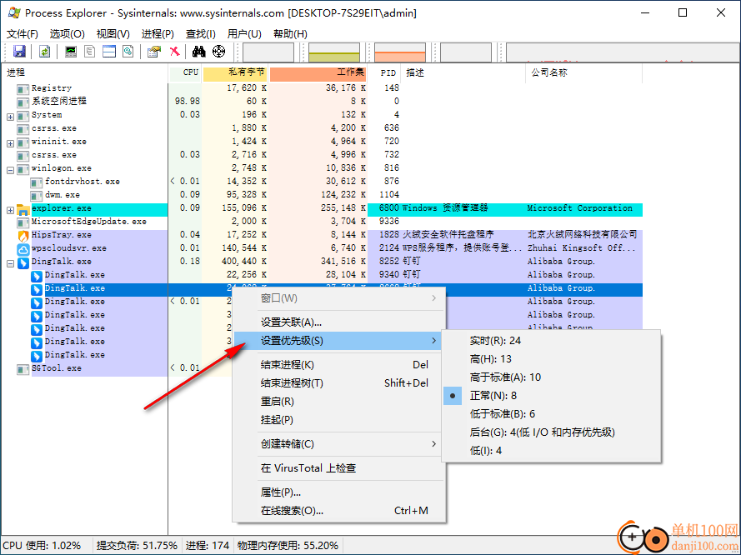Viewport: 741px width, 555px height.
Task: Click the Save toolbar icon
Action: click(x=19, y=52)
